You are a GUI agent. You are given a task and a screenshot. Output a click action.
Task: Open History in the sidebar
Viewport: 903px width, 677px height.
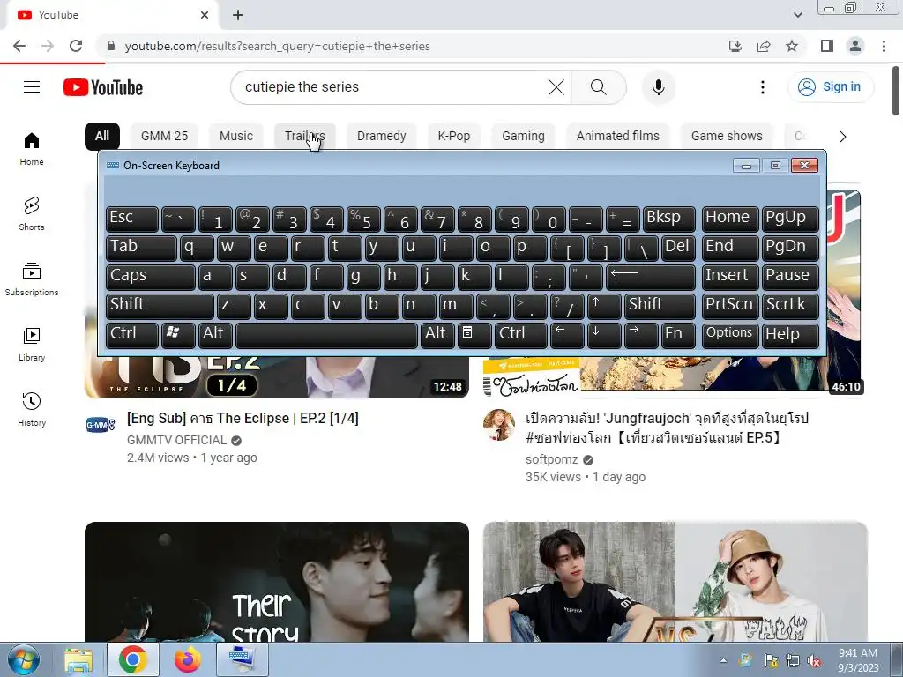32,409
